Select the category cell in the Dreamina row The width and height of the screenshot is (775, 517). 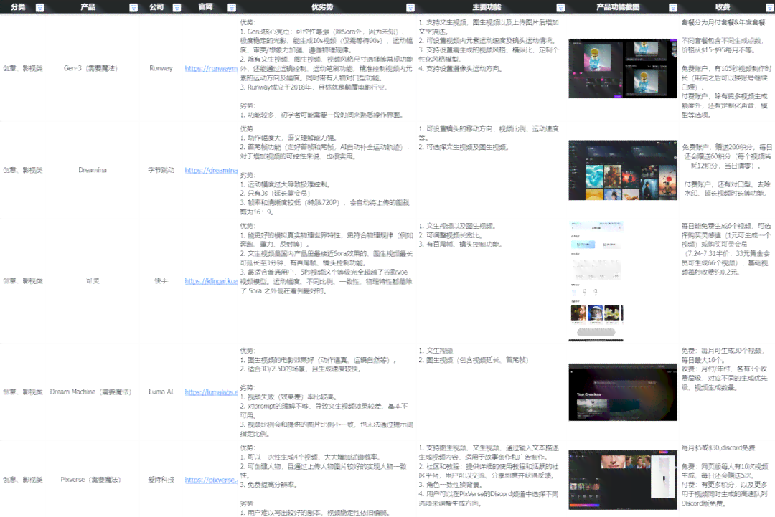[x=23, y=170]
